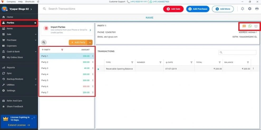Filter the TYPE column

(132, 62)
